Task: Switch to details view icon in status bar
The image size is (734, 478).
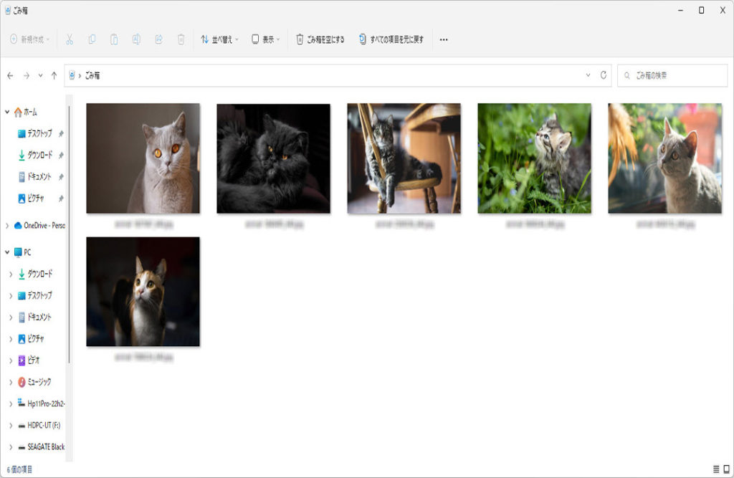Action: pos(715,469)
